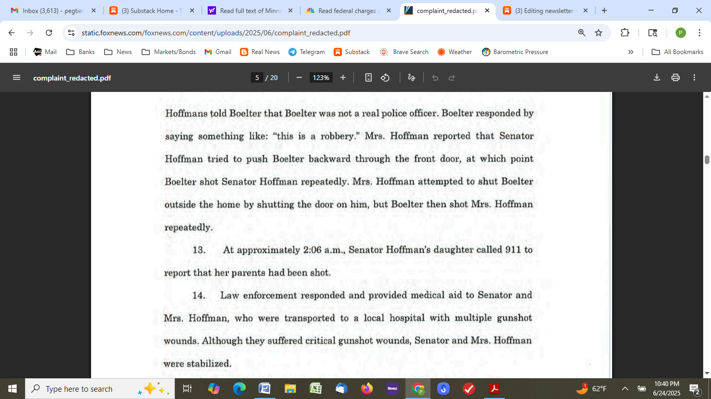Open the Apps grid in the bookmarks bar
Image resolution: width=711 pixels, height=399 pixels.
(x=14, y=52)
